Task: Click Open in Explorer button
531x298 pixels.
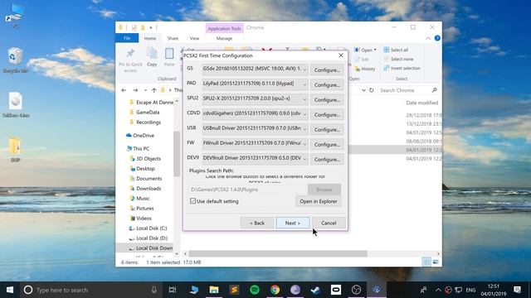Action: coord(318,201)
